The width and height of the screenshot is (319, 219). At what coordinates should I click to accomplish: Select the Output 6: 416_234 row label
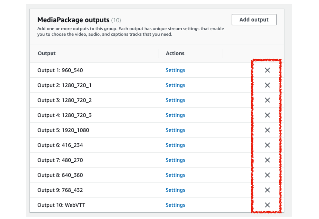coord(60,145)
